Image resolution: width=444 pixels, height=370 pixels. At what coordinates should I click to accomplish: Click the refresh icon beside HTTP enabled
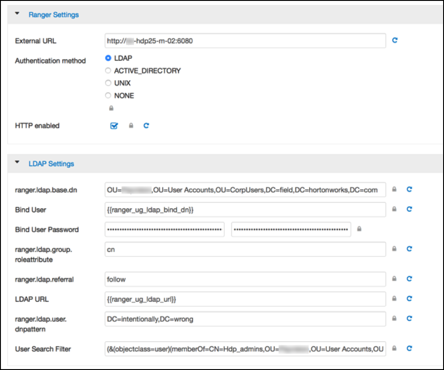[146, 126]
